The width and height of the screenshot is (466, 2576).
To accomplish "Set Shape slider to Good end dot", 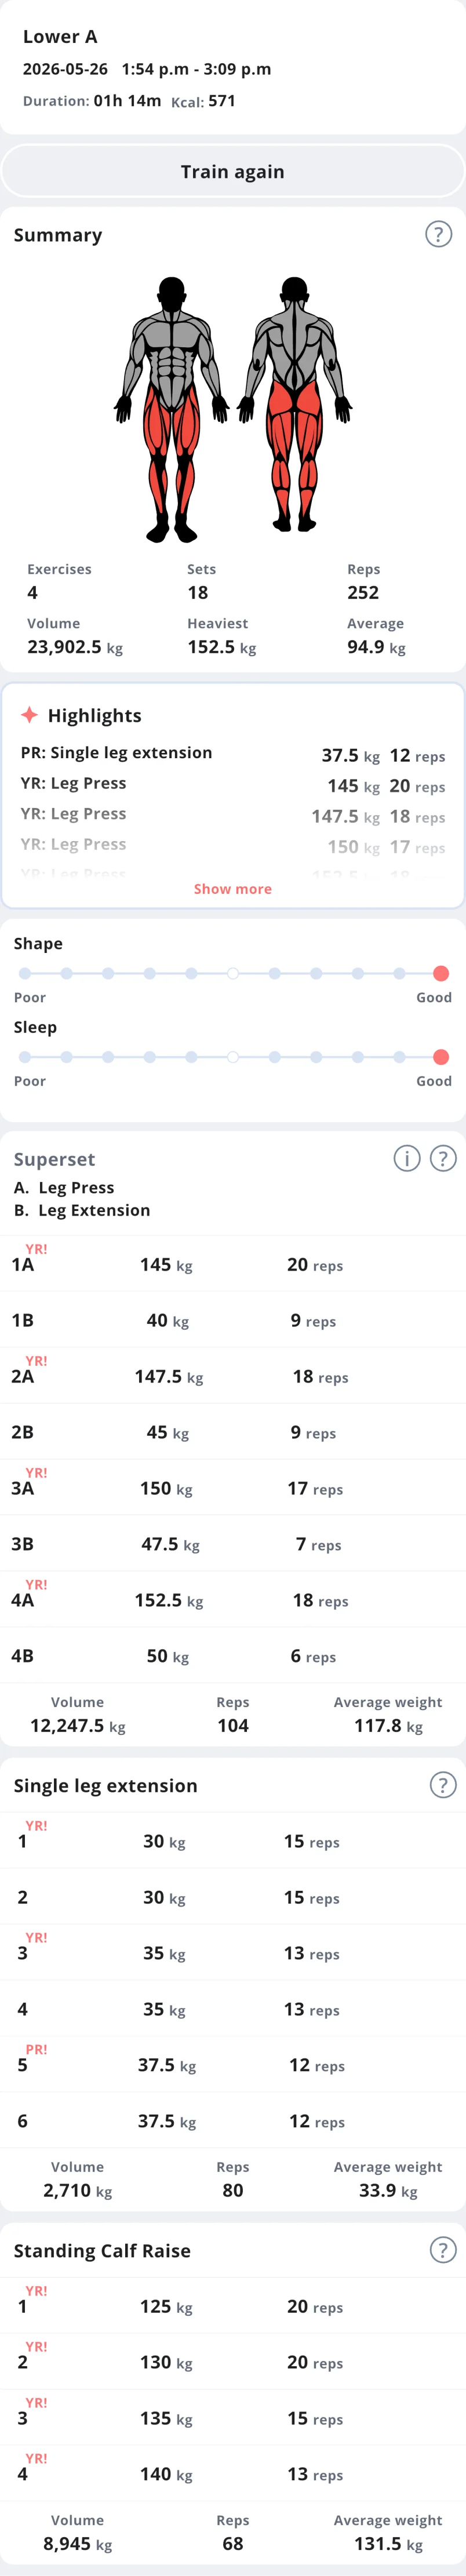I will tap(441, 973).
